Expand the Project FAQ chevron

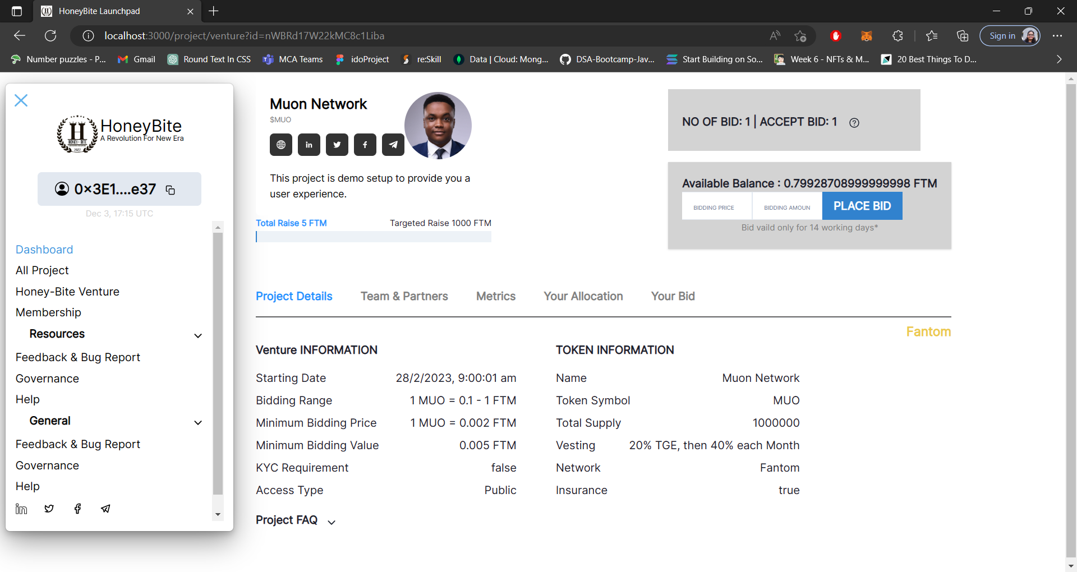[332, 522]
